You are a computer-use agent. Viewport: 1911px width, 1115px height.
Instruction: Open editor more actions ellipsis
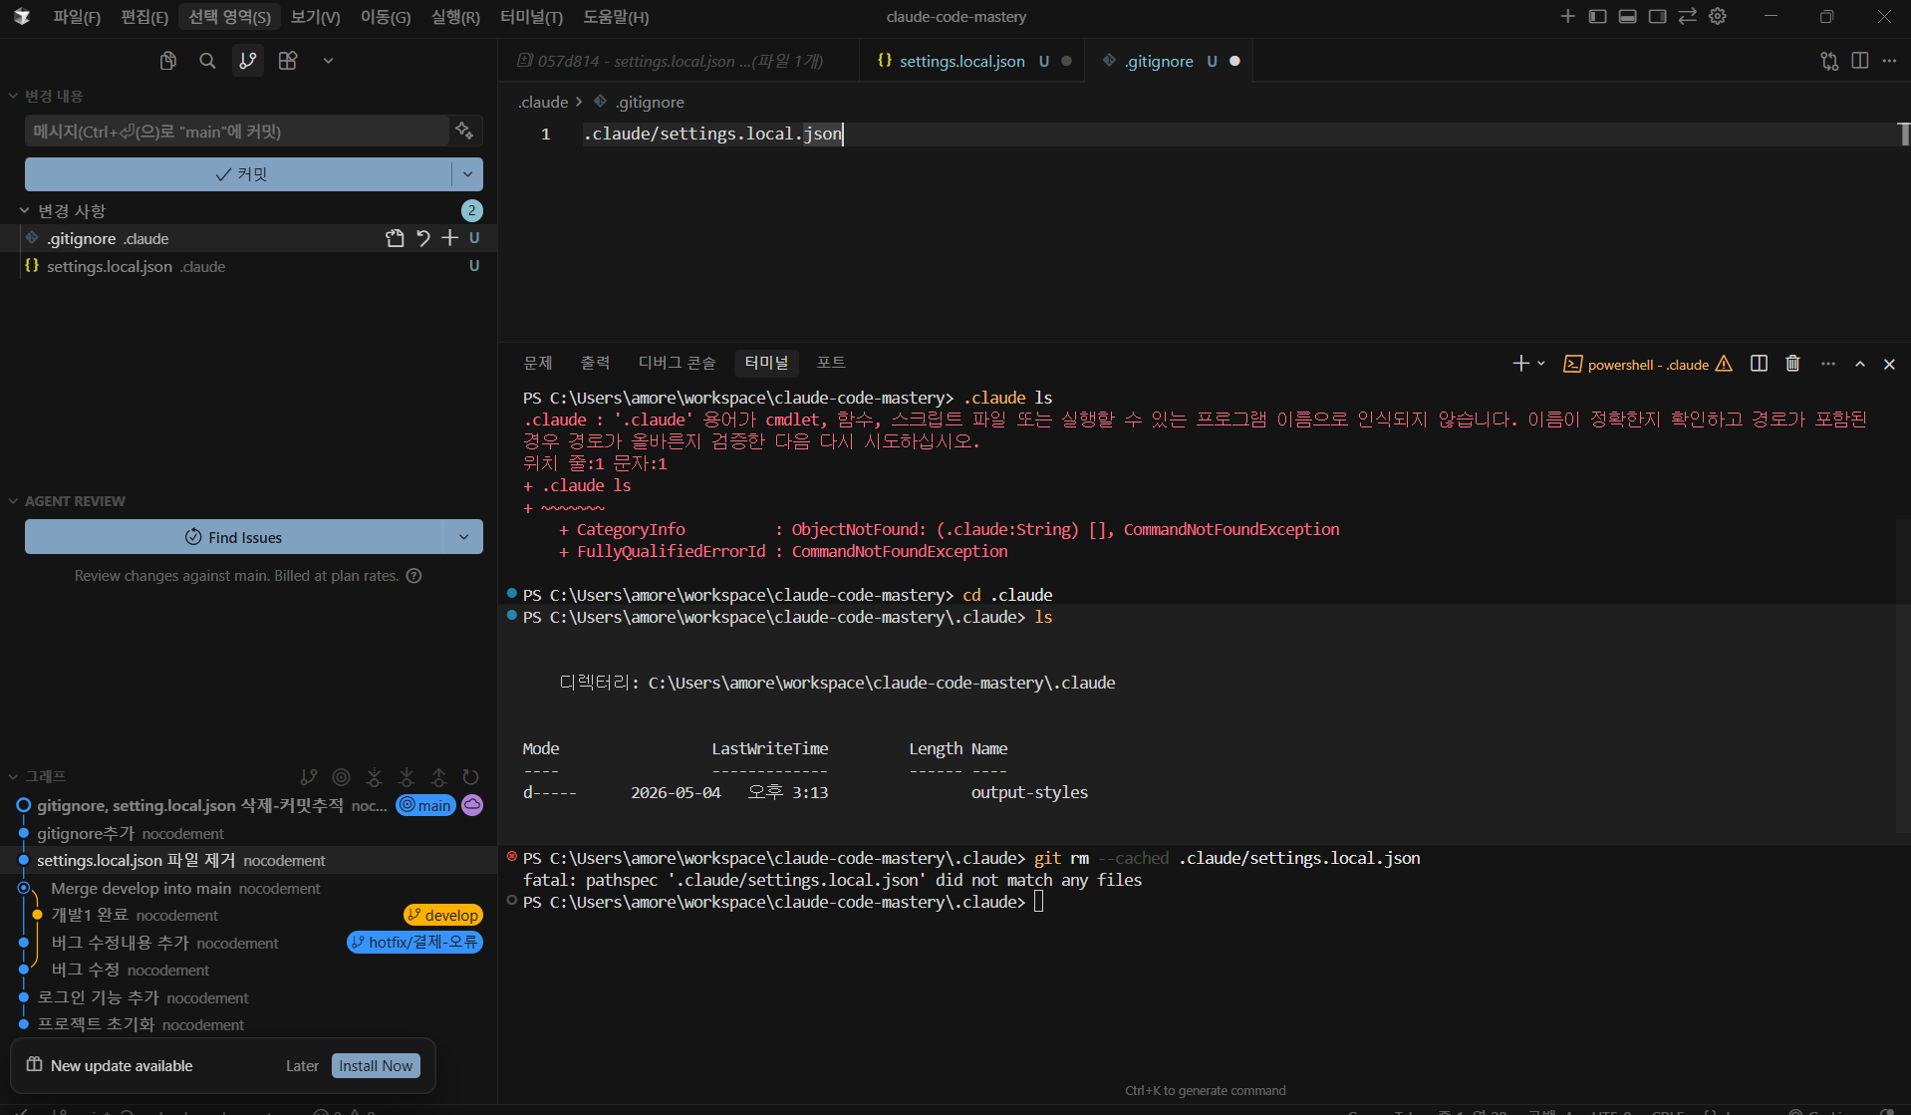(x=1890, y=61)
